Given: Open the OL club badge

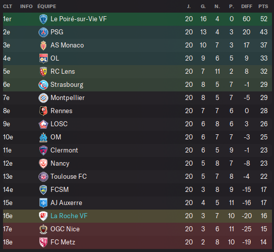Looking at the screenshot, I should (43, 59).
